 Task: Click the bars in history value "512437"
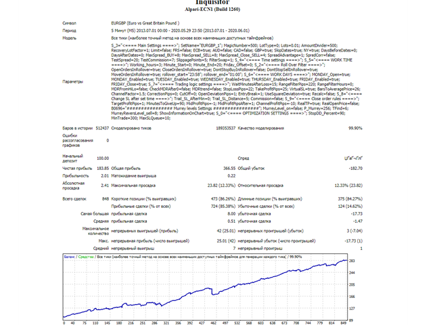[x=102, y=128]
